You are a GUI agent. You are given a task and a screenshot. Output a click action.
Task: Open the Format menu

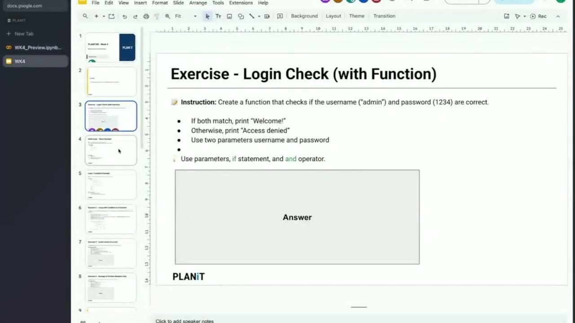coord(160,3)
